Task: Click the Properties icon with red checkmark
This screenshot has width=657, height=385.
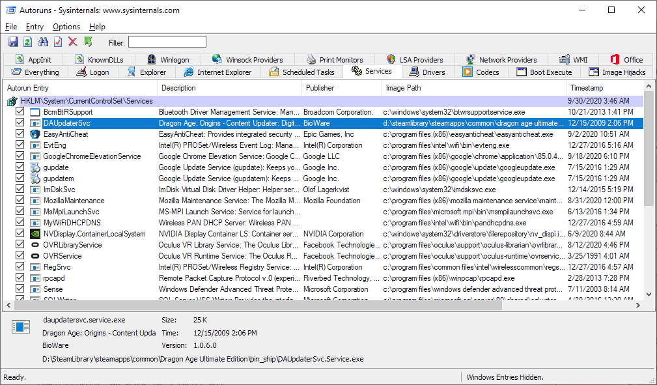Action: coord(58,42)
